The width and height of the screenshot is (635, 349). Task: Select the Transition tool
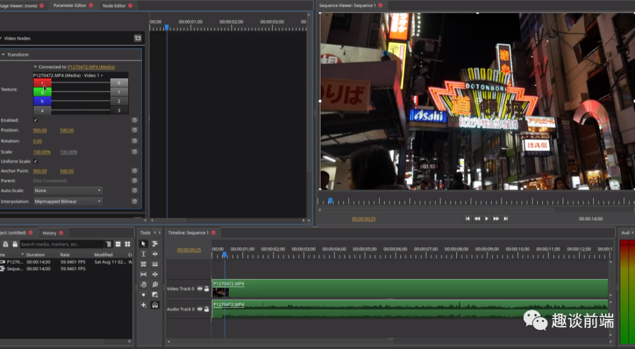pyautogui.click(x=155, y=295)
